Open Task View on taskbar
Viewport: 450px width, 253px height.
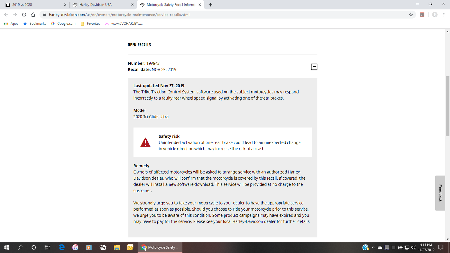click(x=47, y=247)
